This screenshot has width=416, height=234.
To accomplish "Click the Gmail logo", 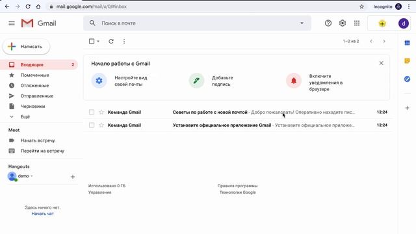I will pyautogui.click(x=39, y=23).
